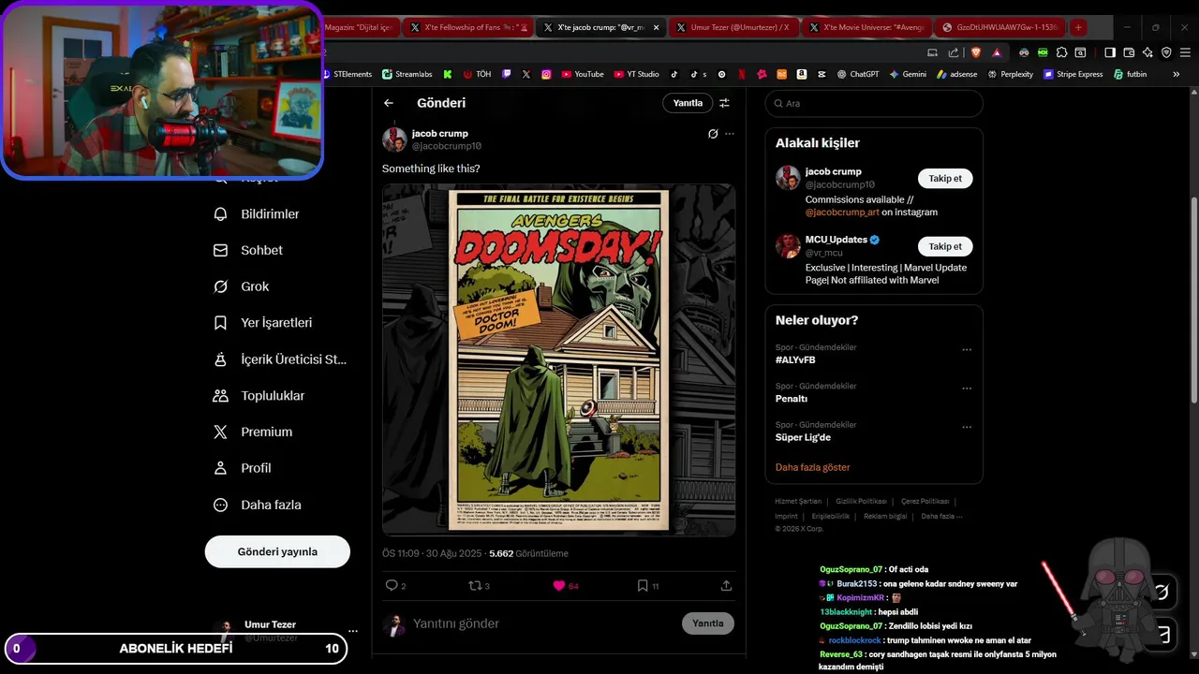Open a new browser tab

click(1078, 27)
